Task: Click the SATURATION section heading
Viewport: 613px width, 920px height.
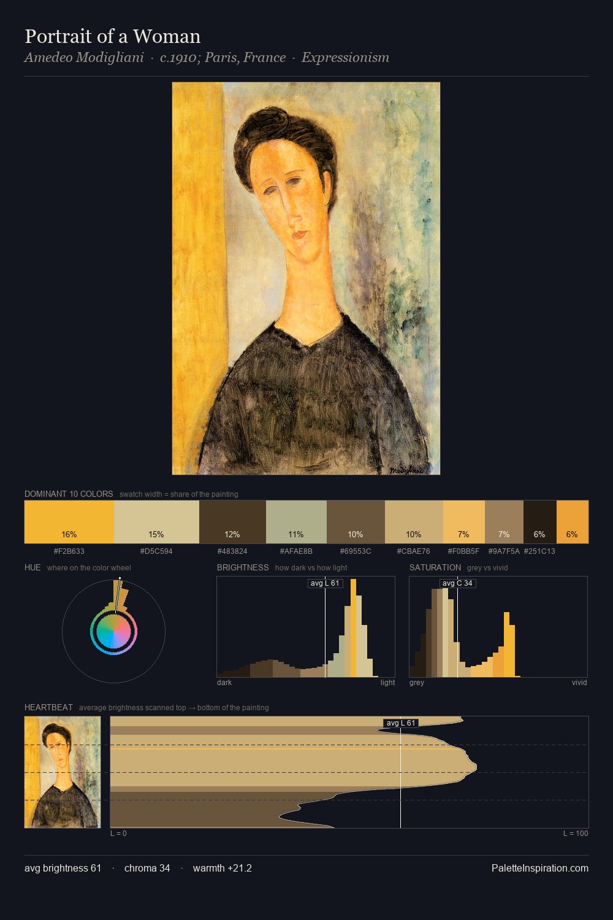Action: click(x=435, y=567)
